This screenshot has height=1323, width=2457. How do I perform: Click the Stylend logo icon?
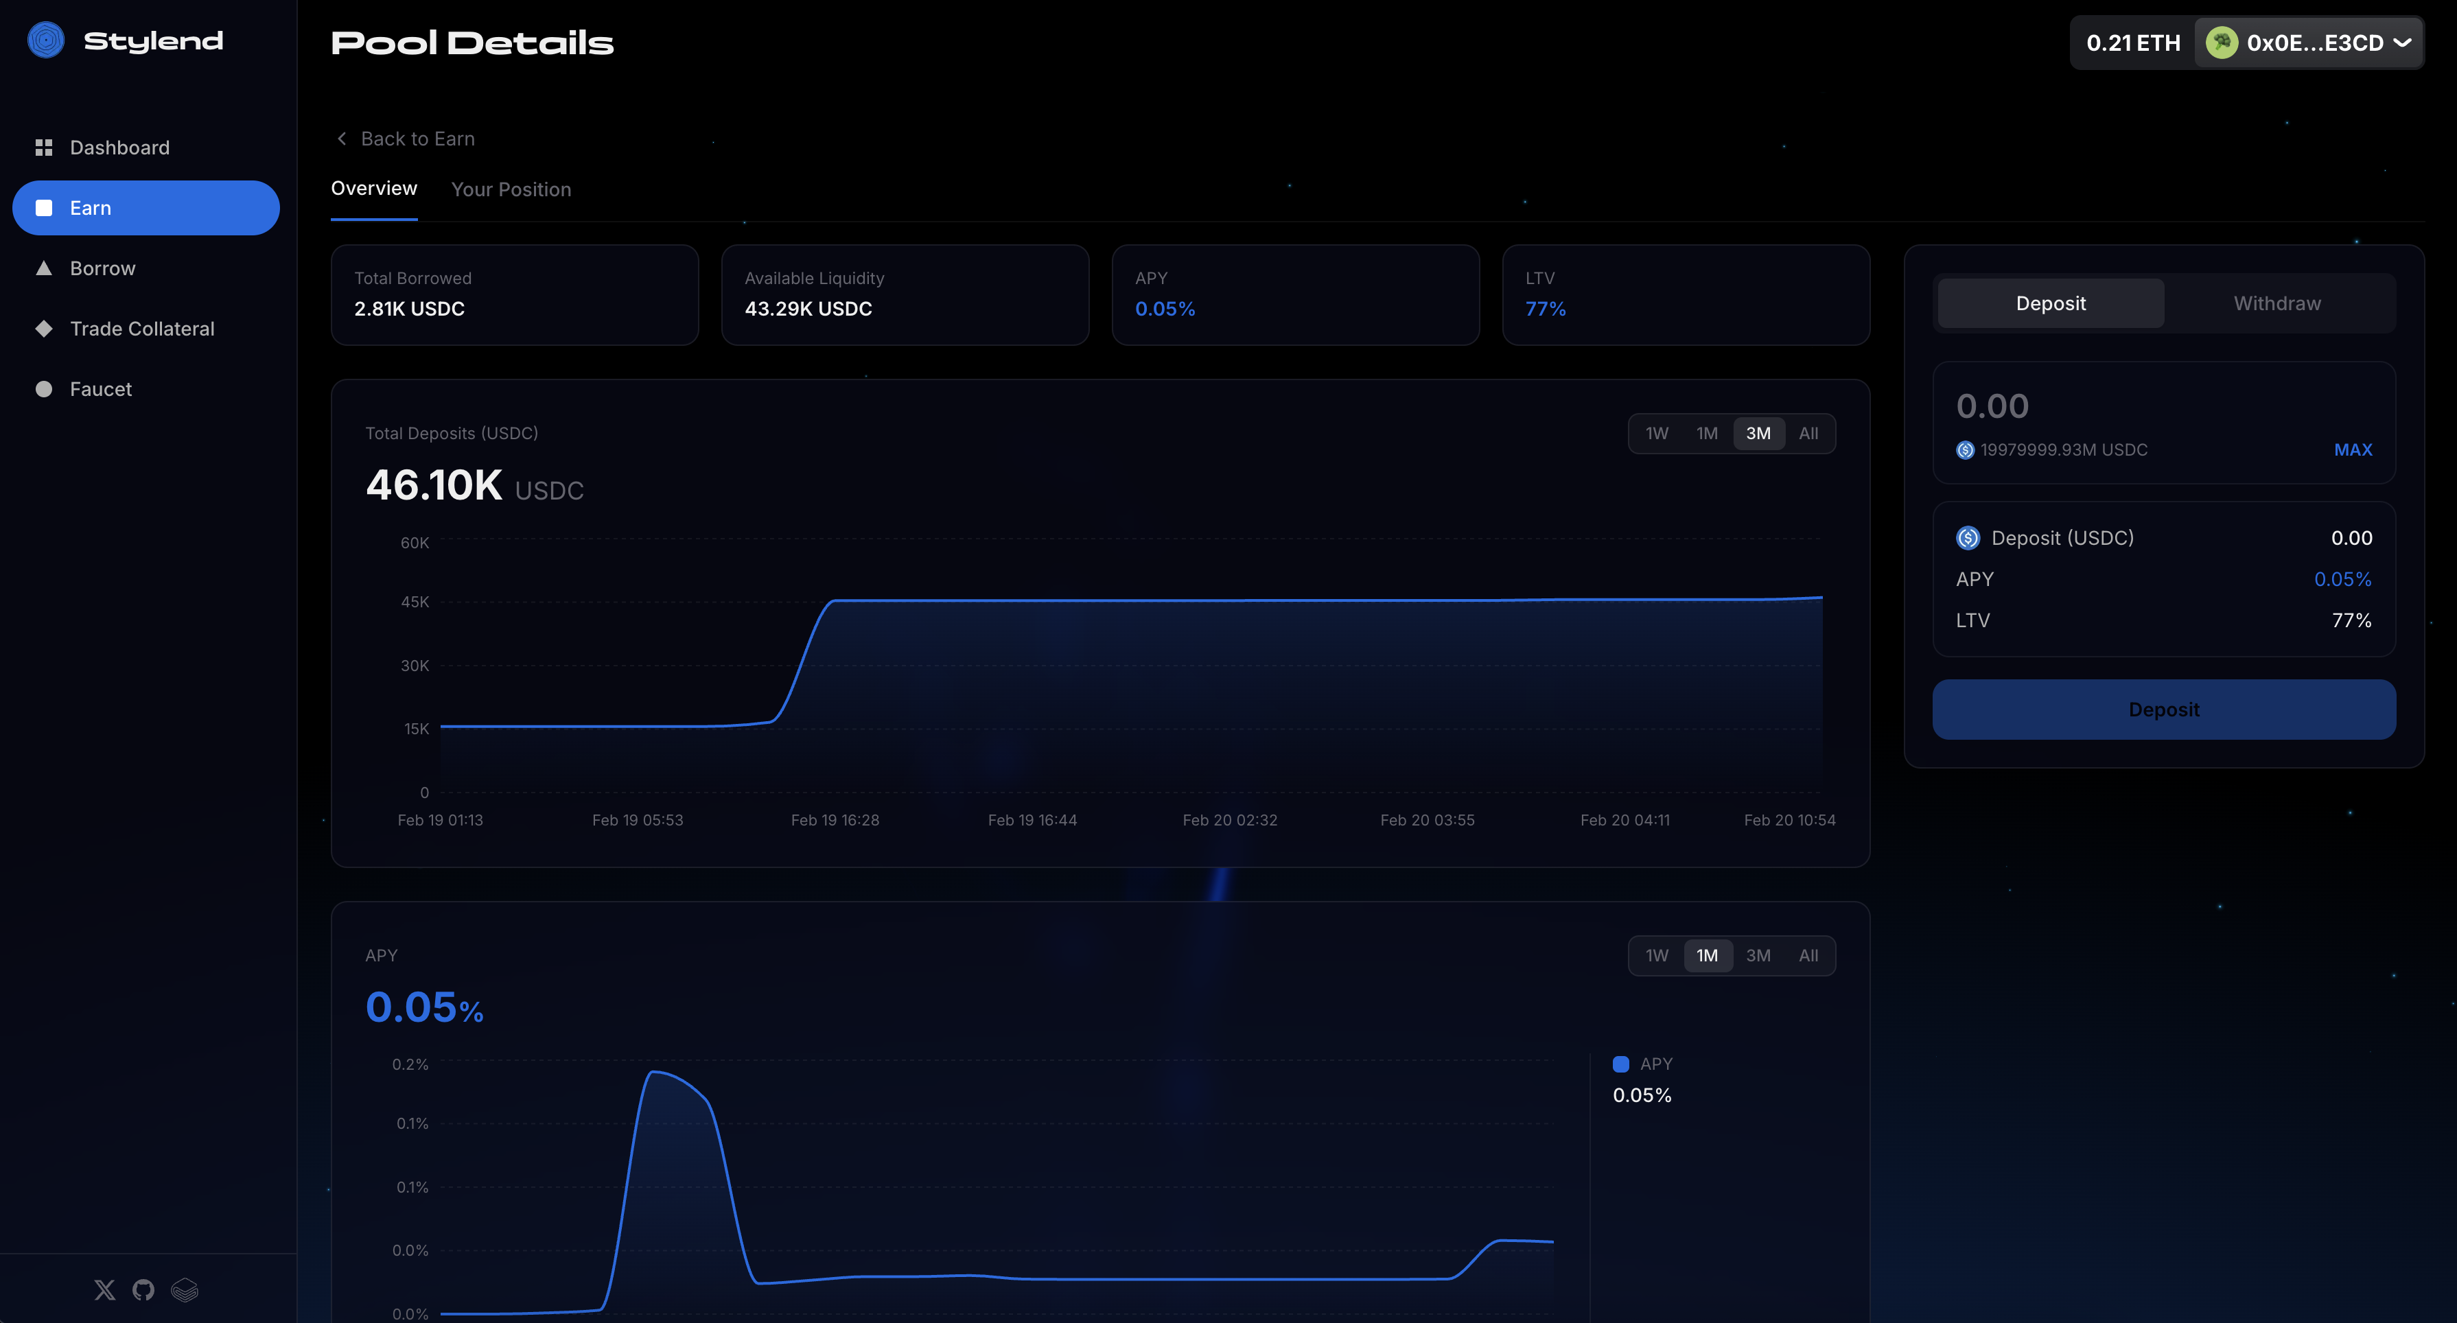pyautogui.click(x=46, y=40)
